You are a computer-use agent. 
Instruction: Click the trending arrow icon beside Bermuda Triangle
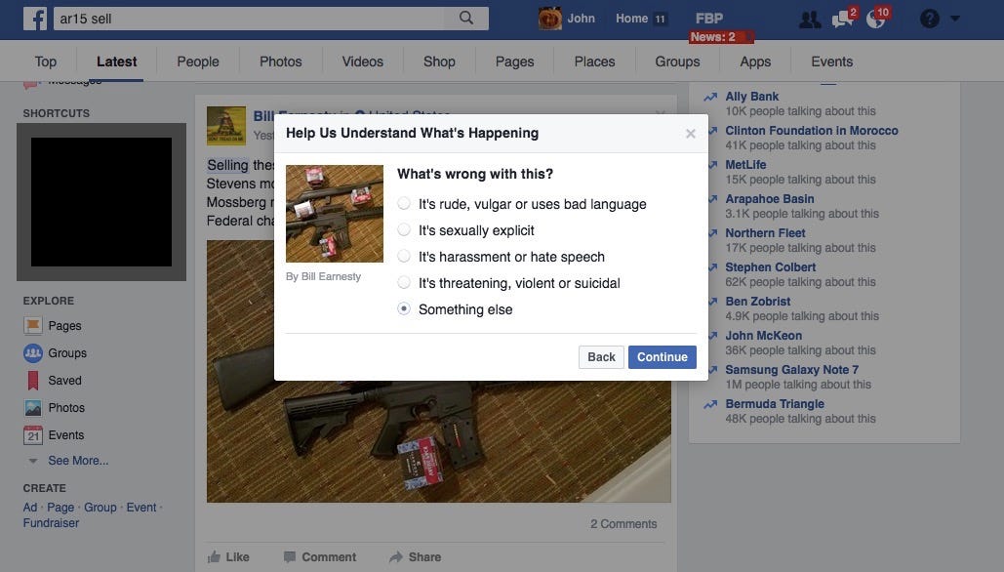(710, 405)
